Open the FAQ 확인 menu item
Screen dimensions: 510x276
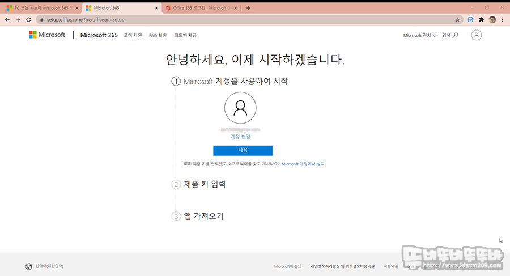pyautogui.click(x=158, y=35)
